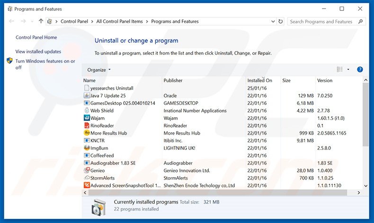The width and height of the screenshot is (374, 223).
Task: Select the ImgBurn program icon
Action: tap(87, 148)
